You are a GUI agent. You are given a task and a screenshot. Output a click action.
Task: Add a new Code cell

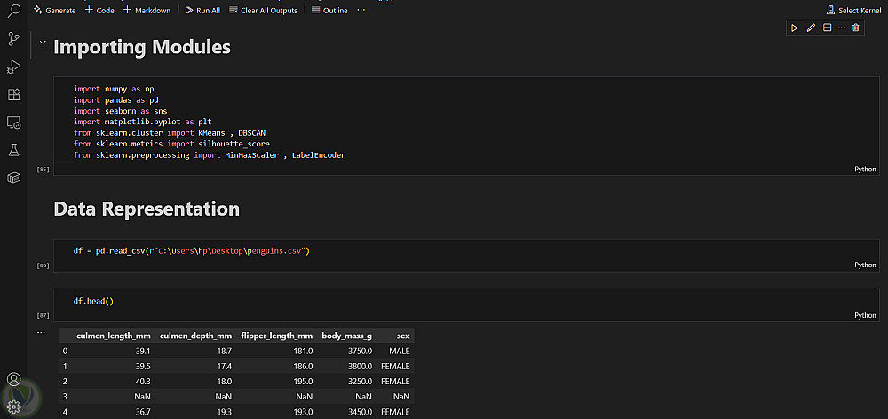[99, 10]
